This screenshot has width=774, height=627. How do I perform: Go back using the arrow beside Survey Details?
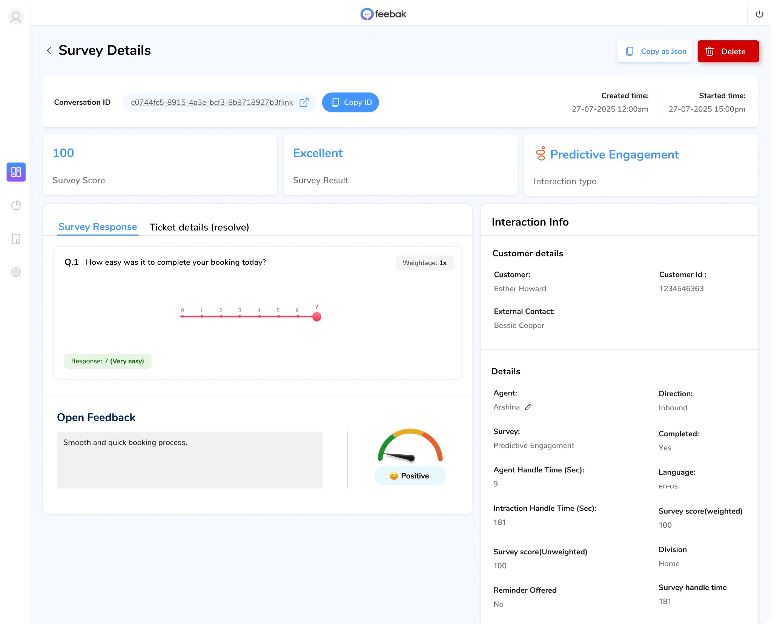[49, 51]
